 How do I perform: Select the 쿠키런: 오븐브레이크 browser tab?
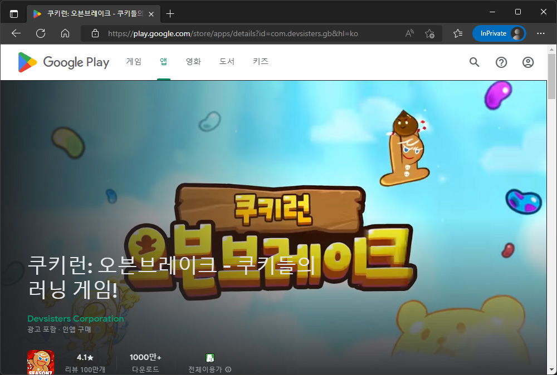(94, 14)
